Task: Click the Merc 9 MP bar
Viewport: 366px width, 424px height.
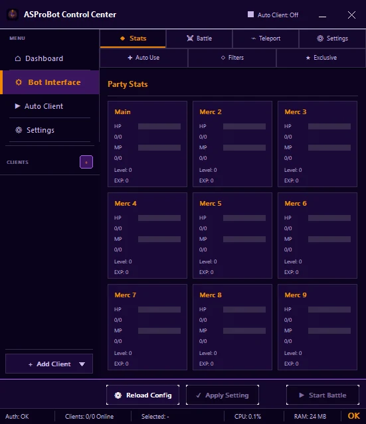Action: 329,330
